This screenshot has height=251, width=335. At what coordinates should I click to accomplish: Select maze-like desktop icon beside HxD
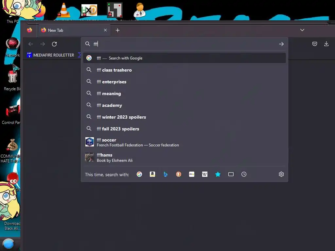(115, 10)
